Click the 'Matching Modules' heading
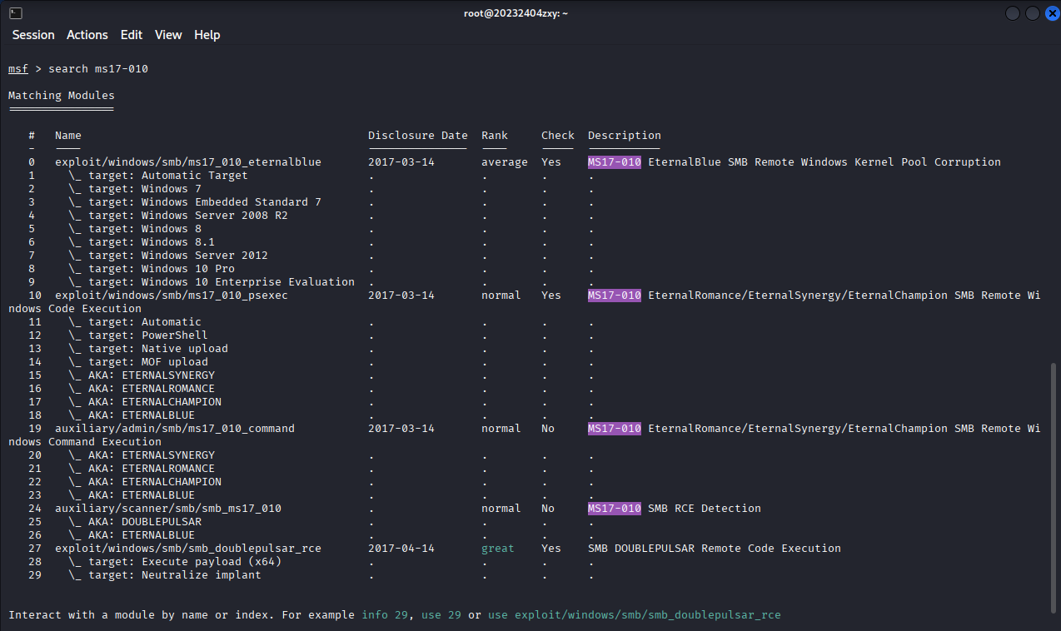The image size is (1061, 631). coord(62,96)
